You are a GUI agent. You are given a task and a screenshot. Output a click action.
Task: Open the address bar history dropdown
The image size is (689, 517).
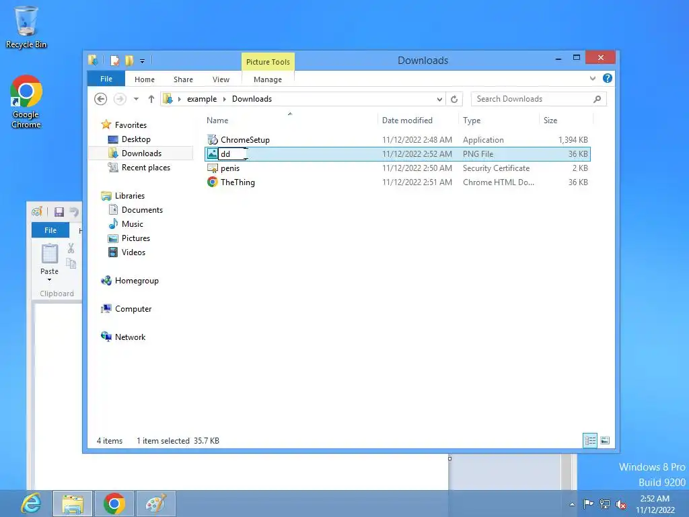439,100
